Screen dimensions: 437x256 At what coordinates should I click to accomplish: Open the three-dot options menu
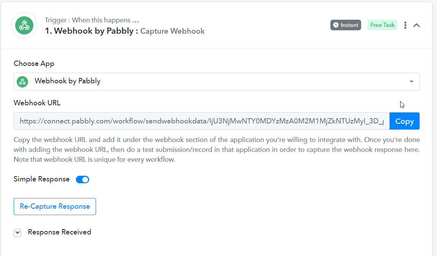405,25
